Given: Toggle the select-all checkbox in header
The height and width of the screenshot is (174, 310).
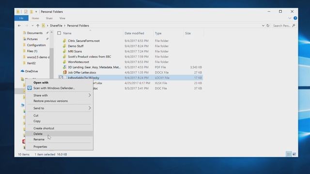Looking at the screenshot, I should (59, 33).
